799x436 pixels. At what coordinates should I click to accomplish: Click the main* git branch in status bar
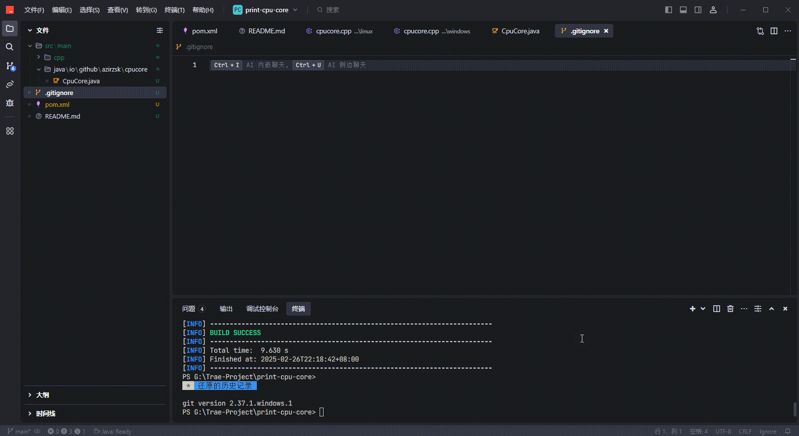19,431
